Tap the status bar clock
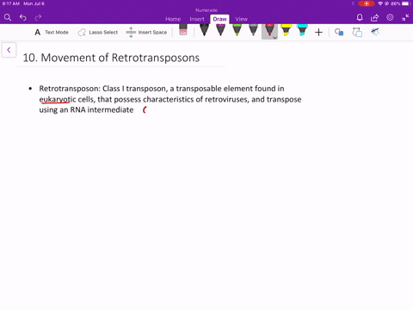The width and height of the screenshot is (413, 310). click(11, 3)
